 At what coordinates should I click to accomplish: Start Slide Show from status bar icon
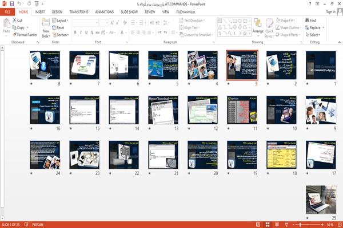pos(286,225)
